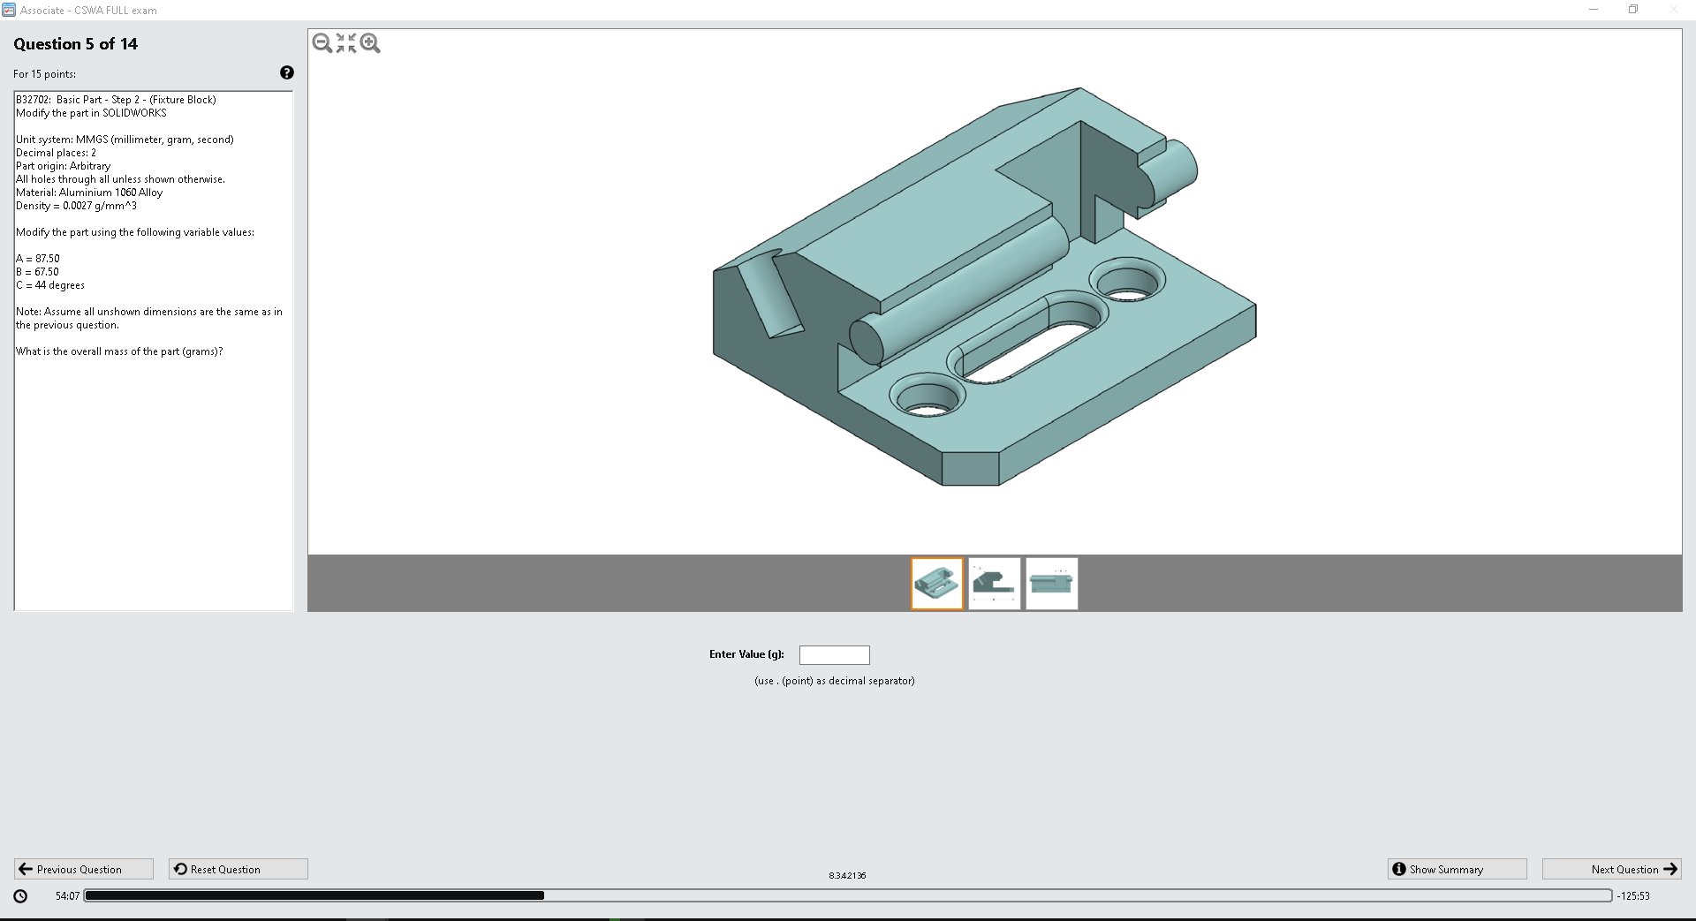This screenshot has width=1696, height=921.
Task: Open Show Summary
Action: pyautogui.click(x=1457, y=869)
